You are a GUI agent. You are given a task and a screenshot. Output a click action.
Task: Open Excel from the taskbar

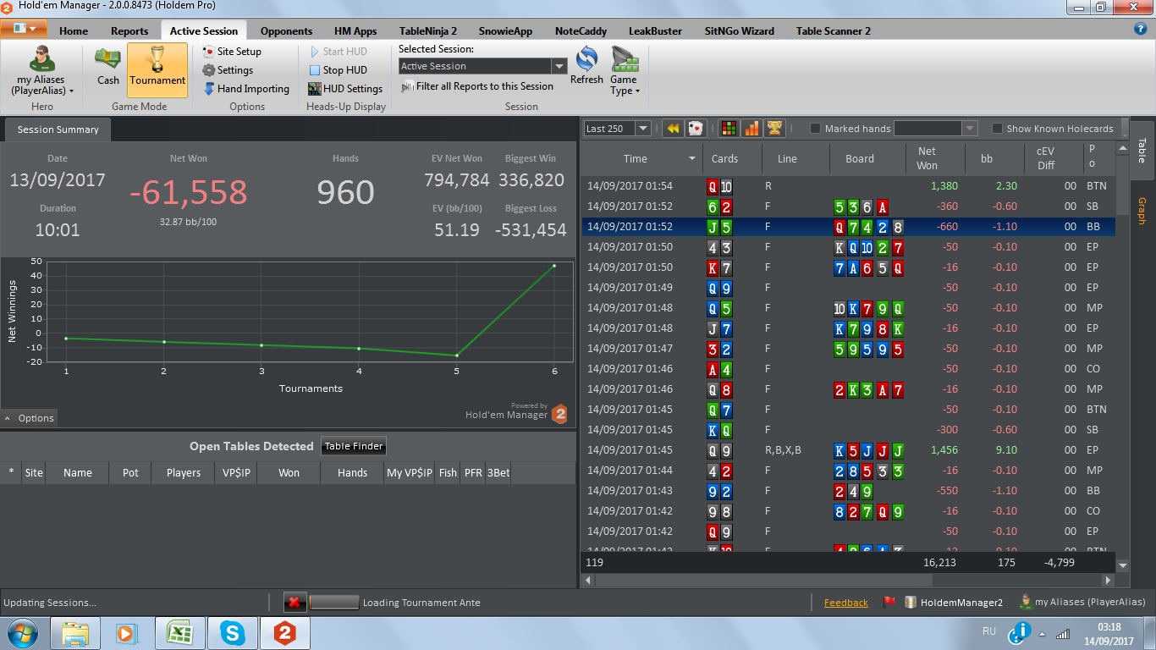179,633
